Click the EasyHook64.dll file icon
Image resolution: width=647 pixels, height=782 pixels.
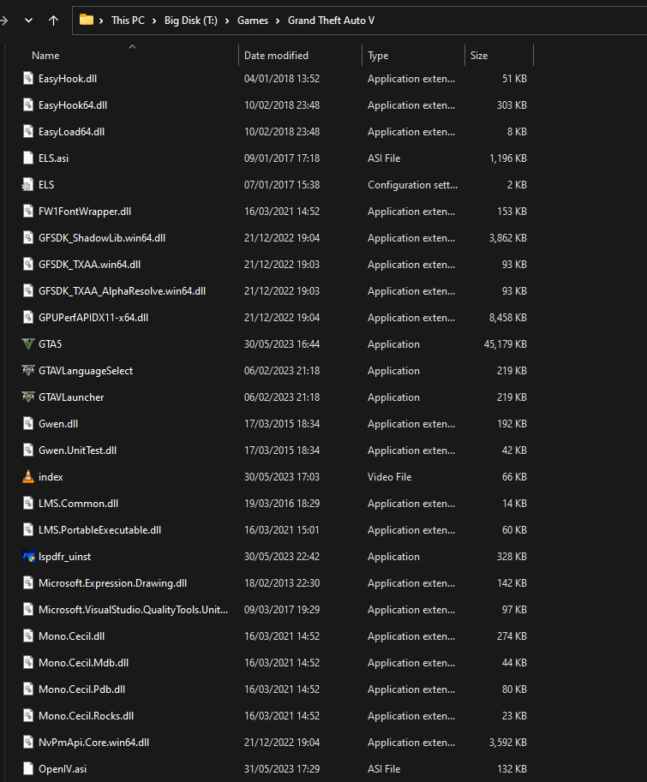pos(28,104)
